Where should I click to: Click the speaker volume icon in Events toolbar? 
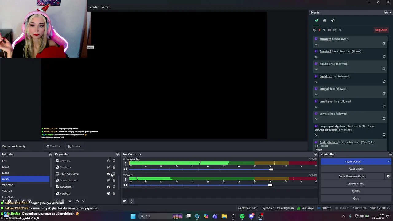(x=334, y=30)
